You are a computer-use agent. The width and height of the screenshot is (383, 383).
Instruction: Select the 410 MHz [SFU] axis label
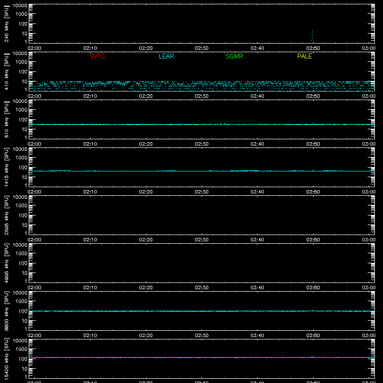click(x=6, y=72)
